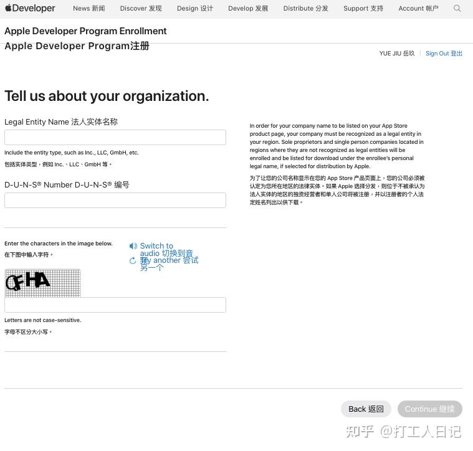
Task: Click the YUE JIU 岳玖 user name
Action: tap(397, 54)
